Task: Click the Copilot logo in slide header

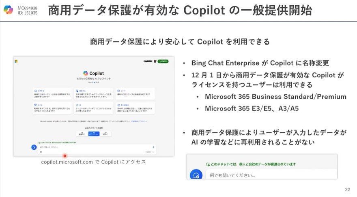Action: pos(9,10)
